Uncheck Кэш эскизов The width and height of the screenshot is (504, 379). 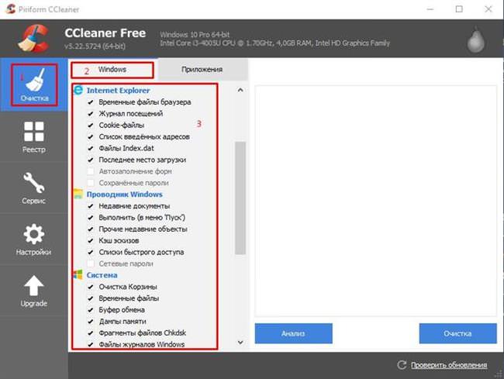(91, 240)
